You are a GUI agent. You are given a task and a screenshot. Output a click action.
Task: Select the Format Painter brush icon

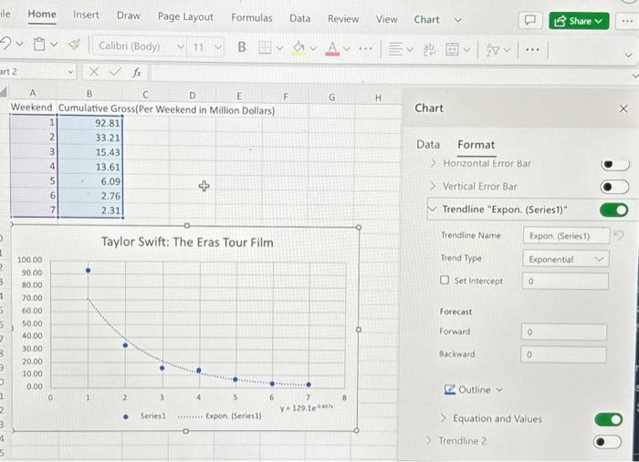click(74, 45)
